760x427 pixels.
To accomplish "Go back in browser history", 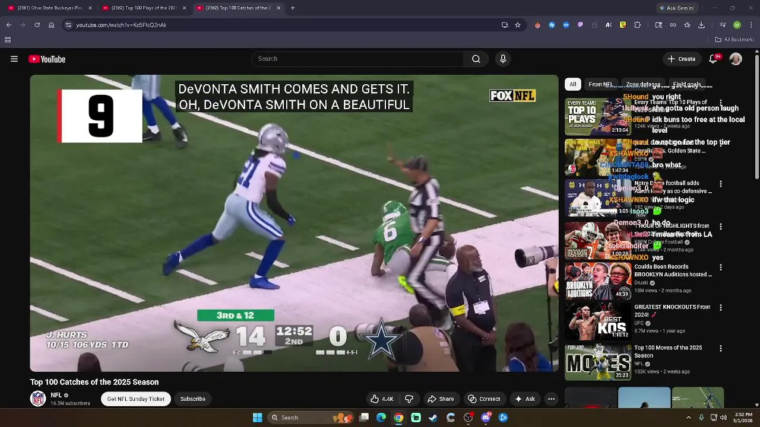I will pyautogui.click(x=8, y=25).
